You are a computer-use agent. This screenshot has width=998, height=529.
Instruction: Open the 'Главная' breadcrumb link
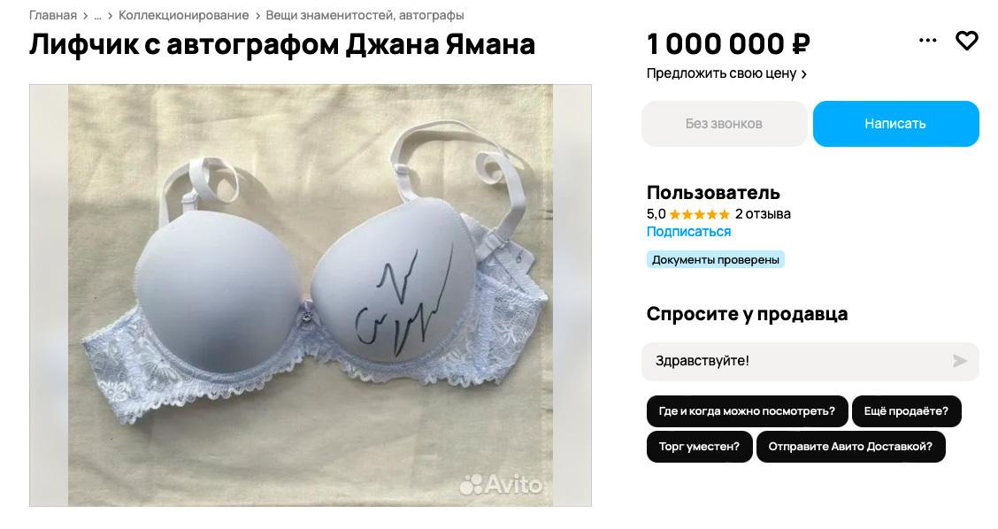[53, 15]
